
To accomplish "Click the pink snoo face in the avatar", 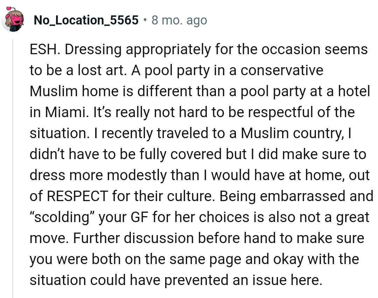I will (15, 20).
